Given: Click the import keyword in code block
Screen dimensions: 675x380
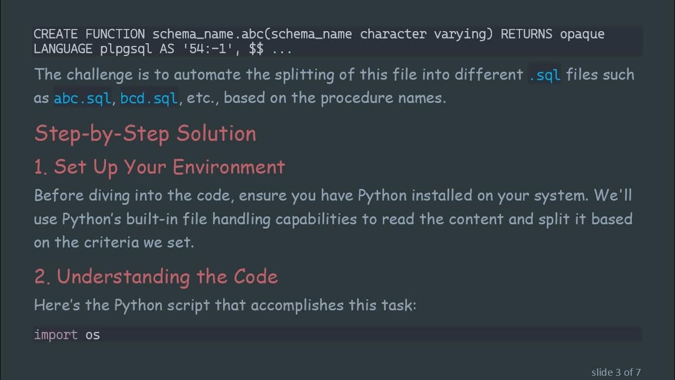Looking at the screenshot, I should [x=56, y=335].
